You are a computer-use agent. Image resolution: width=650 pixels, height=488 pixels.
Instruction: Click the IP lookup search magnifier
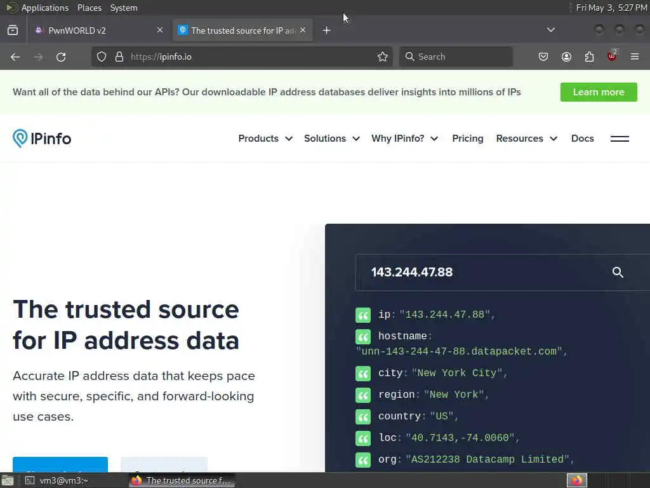(618, 272)
